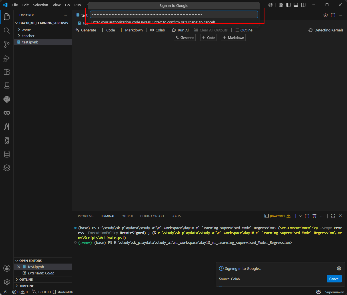
Task: Toggle the secondary side bar layout icon
Action: [303, 5]
